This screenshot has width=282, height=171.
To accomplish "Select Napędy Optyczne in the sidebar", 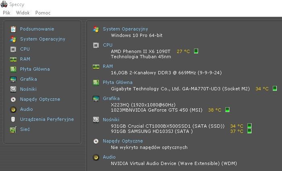I will [x=40, y=99].
